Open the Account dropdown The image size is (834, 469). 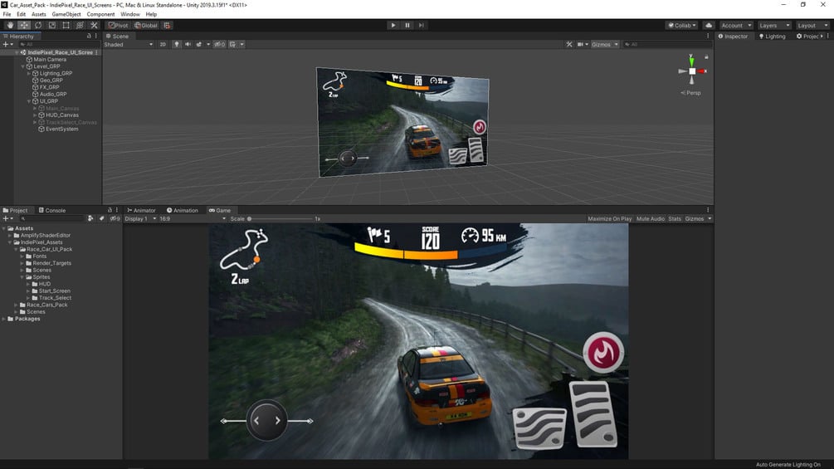(736, 25)
